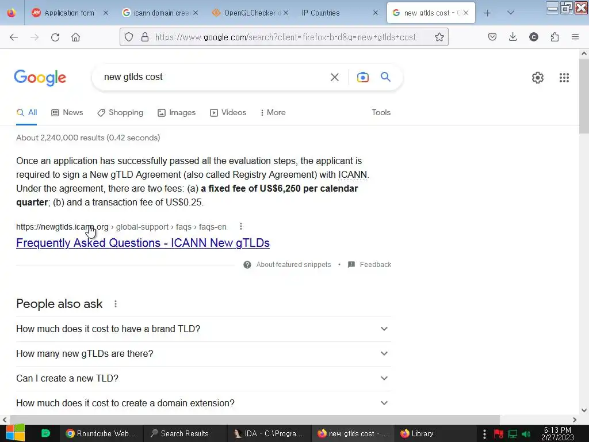Open Roundcube Web taskbar item
Viewport: 589px width, 442px height.
pyautogui.click(x=101, y=433)
